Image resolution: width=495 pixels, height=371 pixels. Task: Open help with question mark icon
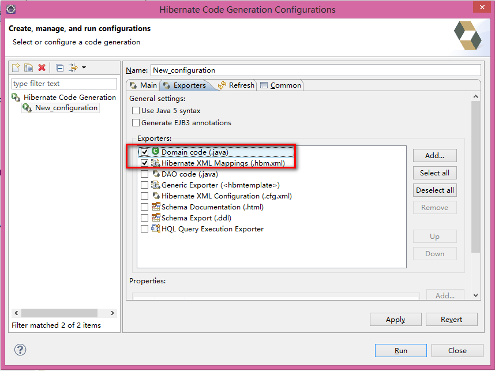click(x=20, y=350)
